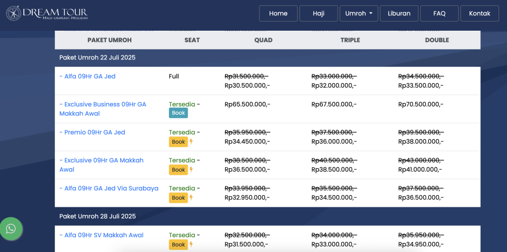The image size is (507, 252).
Task: Click lightning icon in Alfa 09Hr SV row
Action: point(191,245)
